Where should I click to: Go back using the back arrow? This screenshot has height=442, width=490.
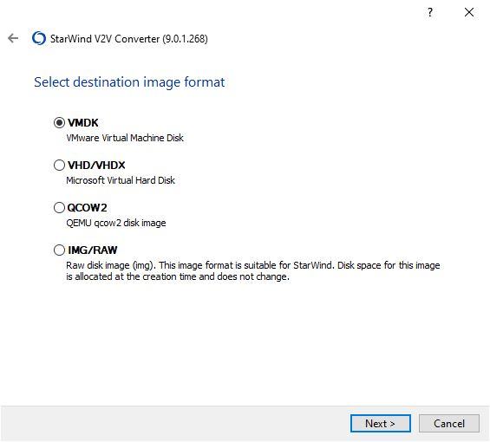(x=13, y=38)
